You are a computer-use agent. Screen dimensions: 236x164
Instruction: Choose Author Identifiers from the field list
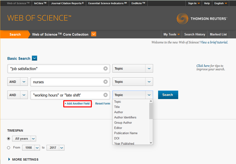[x=125, y=117]
